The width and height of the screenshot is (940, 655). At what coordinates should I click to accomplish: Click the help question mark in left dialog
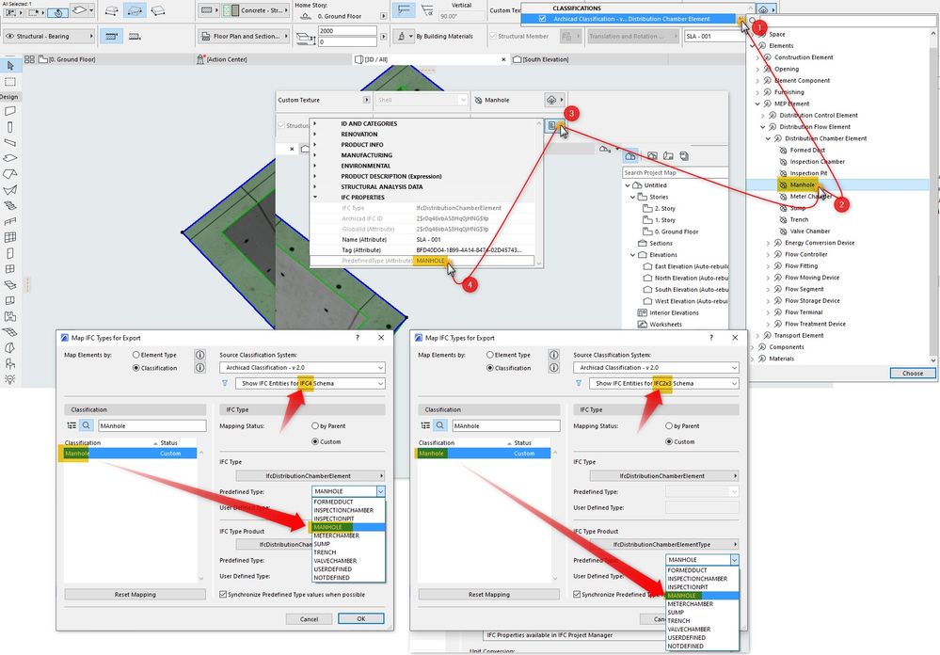[358, 338]
